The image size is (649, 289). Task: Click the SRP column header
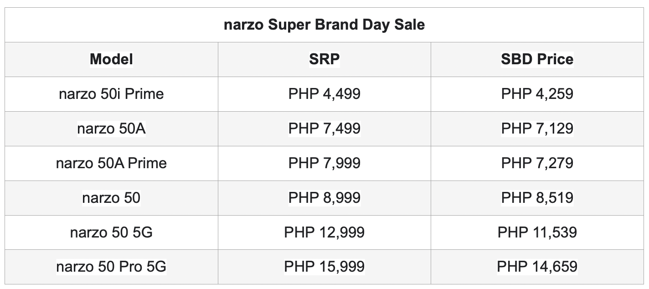324,59
